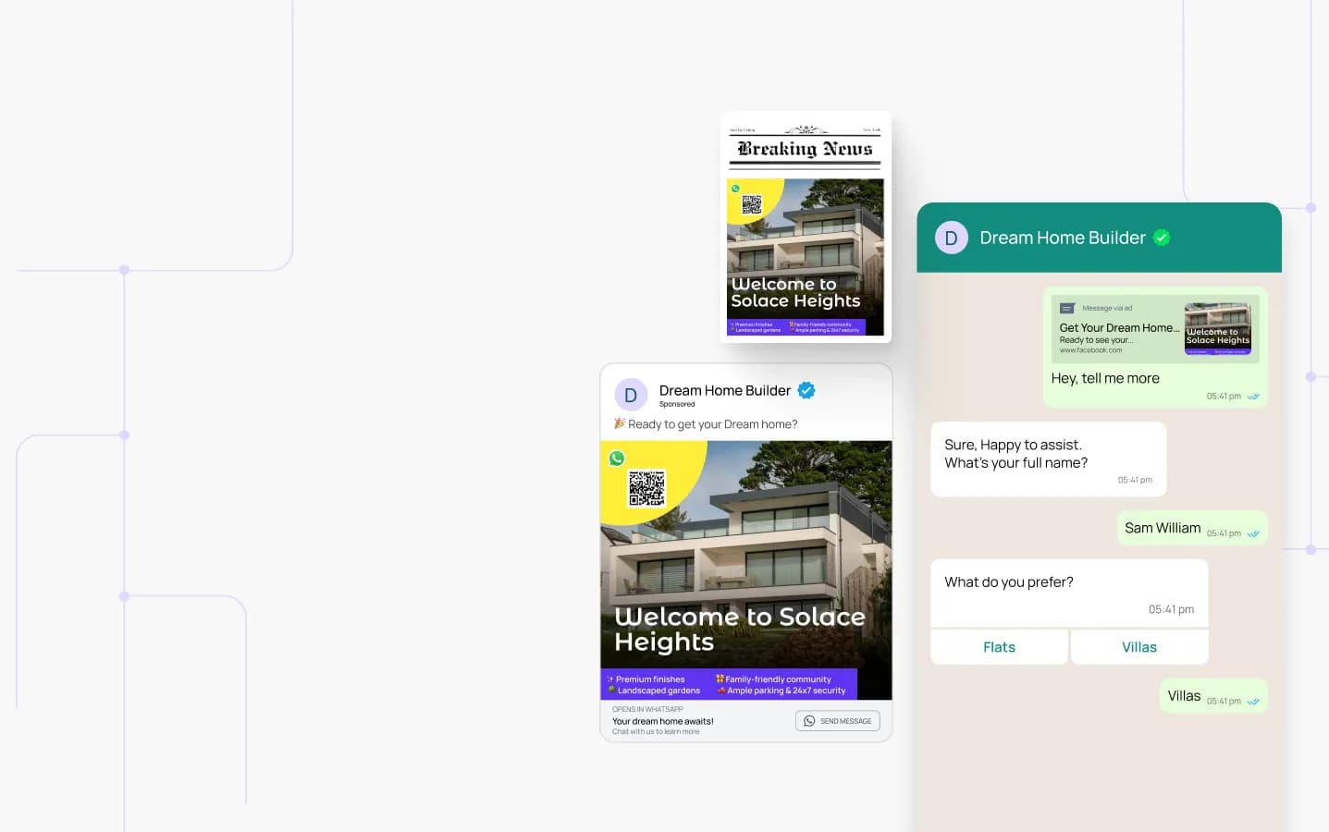The height and width of the screenshot is (832, 1329).
Task: Click the read receipt ticks under Hey, tell me more
Action: click(x=1254, y=396)
